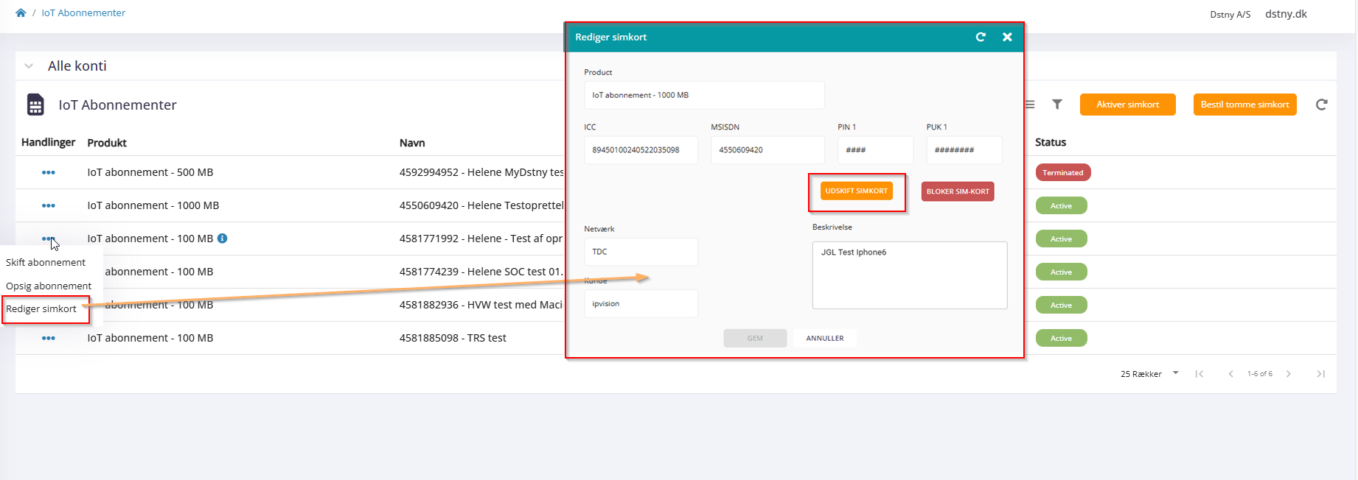Sort by Produkt column header

[107, 143]
